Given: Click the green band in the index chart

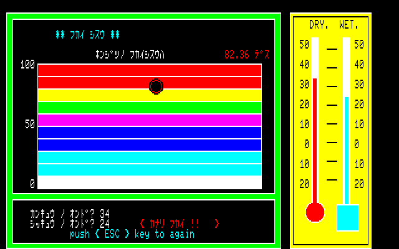Looking at the screenshot, I should 150,108.
